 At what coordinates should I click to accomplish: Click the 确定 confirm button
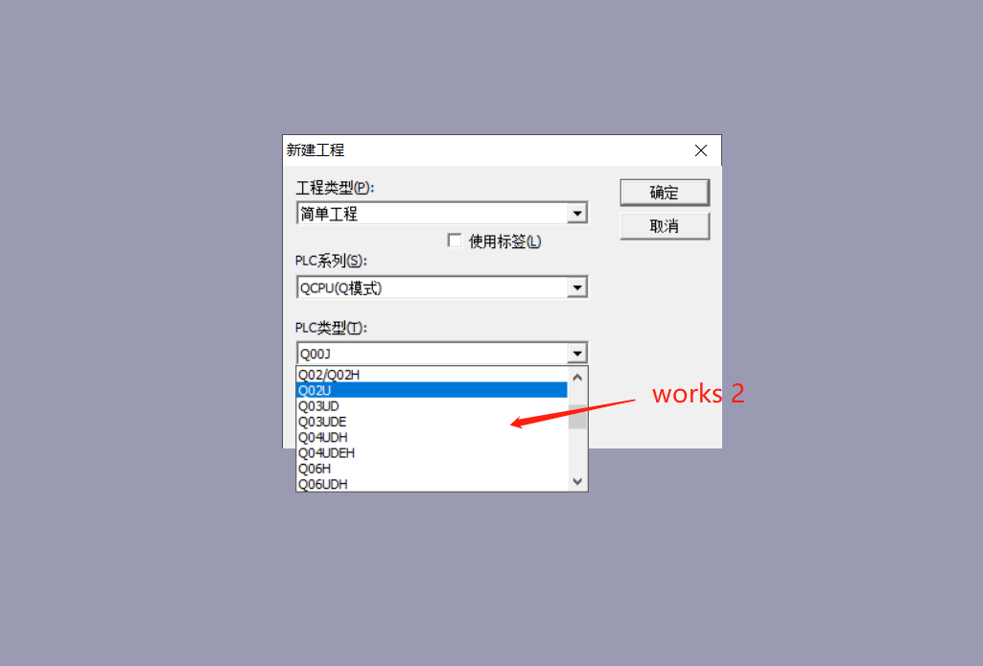point(665,193)
